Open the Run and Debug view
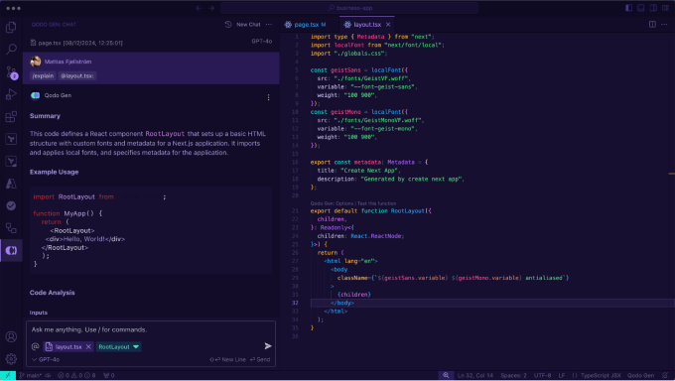 coord(11,94)
